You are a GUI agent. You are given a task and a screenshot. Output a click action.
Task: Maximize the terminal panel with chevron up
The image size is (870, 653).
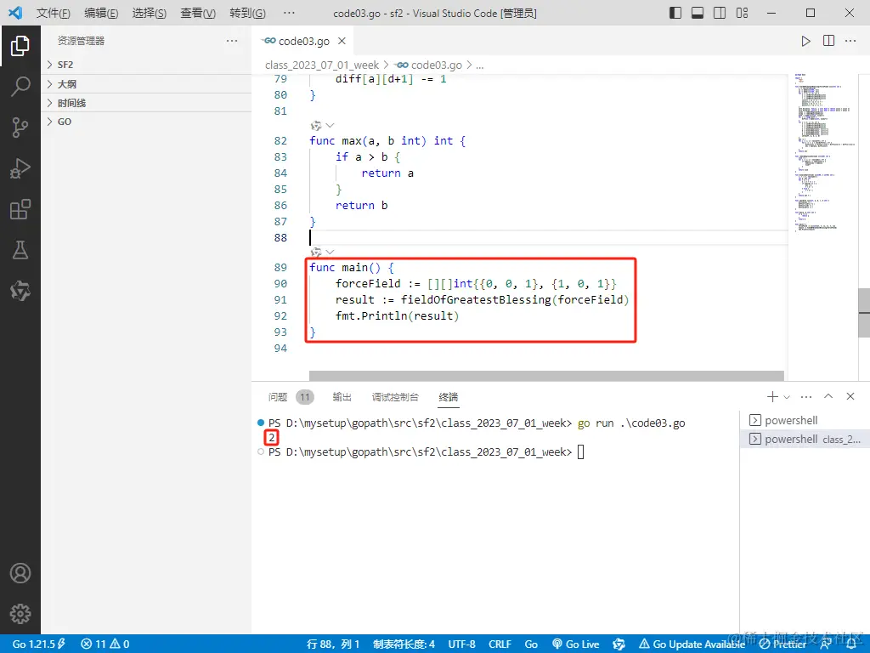tap(828, 396)
